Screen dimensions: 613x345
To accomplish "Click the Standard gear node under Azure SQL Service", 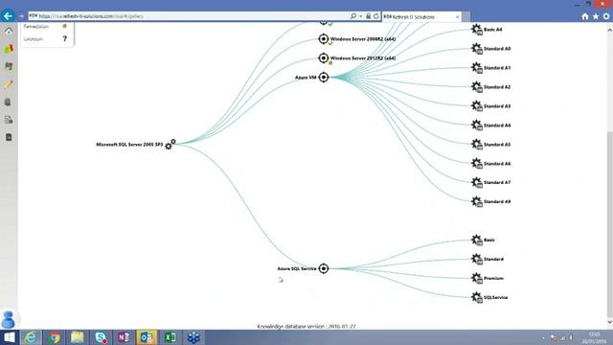I will pyautogui.click(x=477, y=259).
